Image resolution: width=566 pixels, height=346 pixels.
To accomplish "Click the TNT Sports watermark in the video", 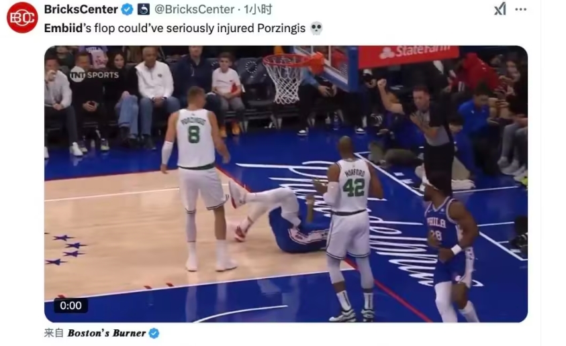I will 94,74.
